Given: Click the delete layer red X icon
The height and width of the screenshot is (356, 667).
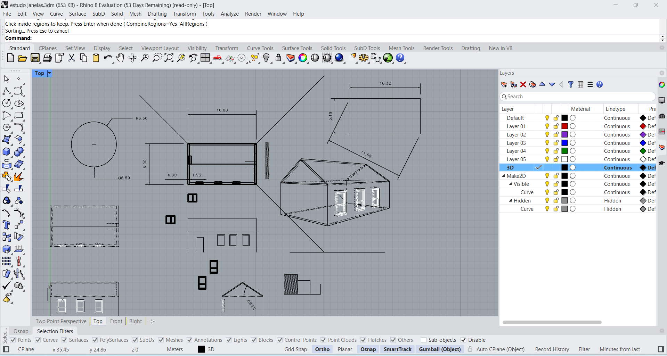Looking at the screenshot, I should coord(523,84).
